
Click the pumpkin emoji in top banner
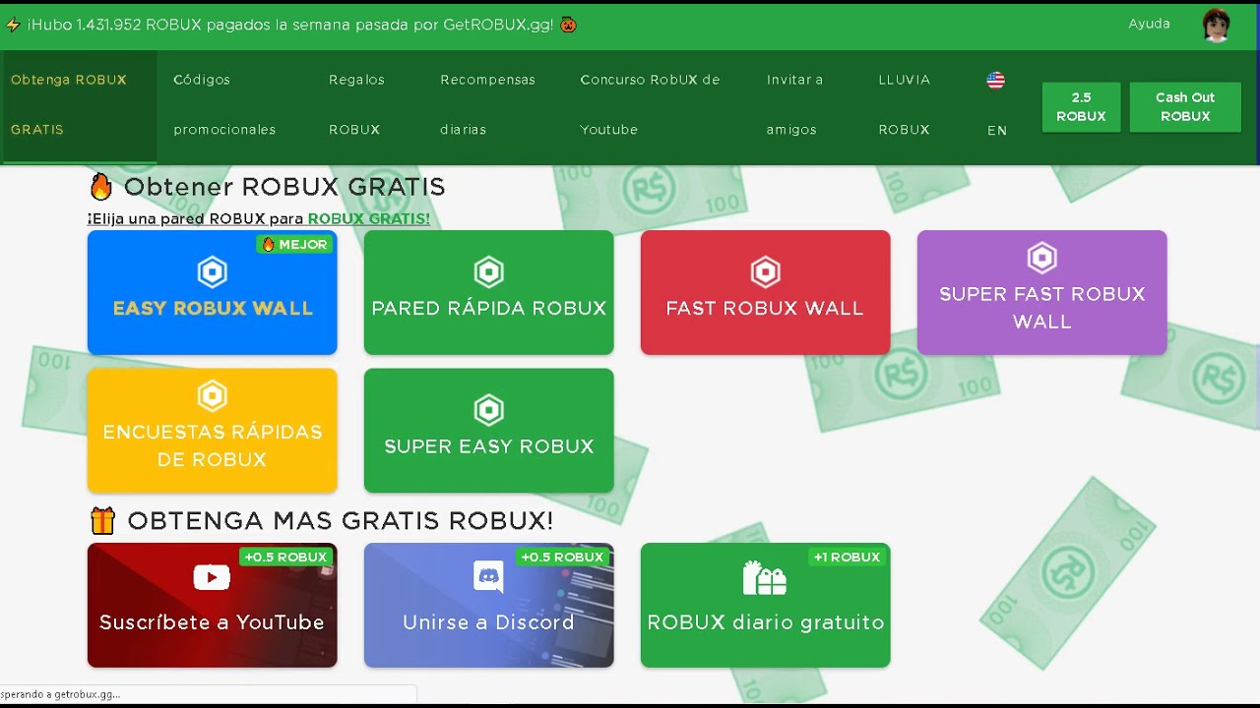[x=568, y=25]
